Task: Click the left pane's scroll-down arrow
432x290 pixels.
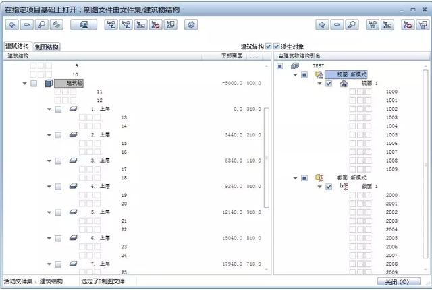Action: (x=267, y=270)
